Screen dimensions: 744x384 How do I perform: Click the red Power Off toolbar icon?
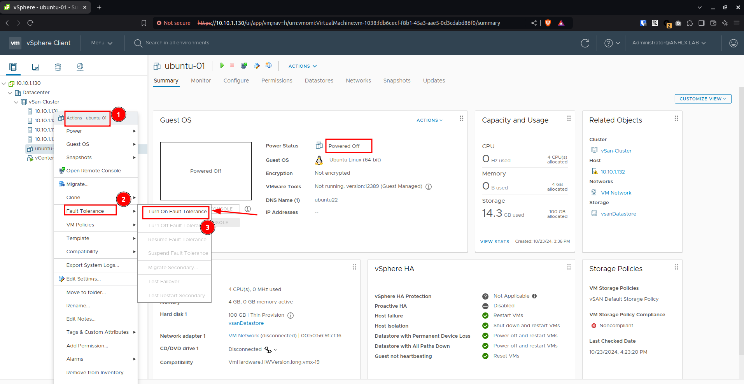point(232,65)
